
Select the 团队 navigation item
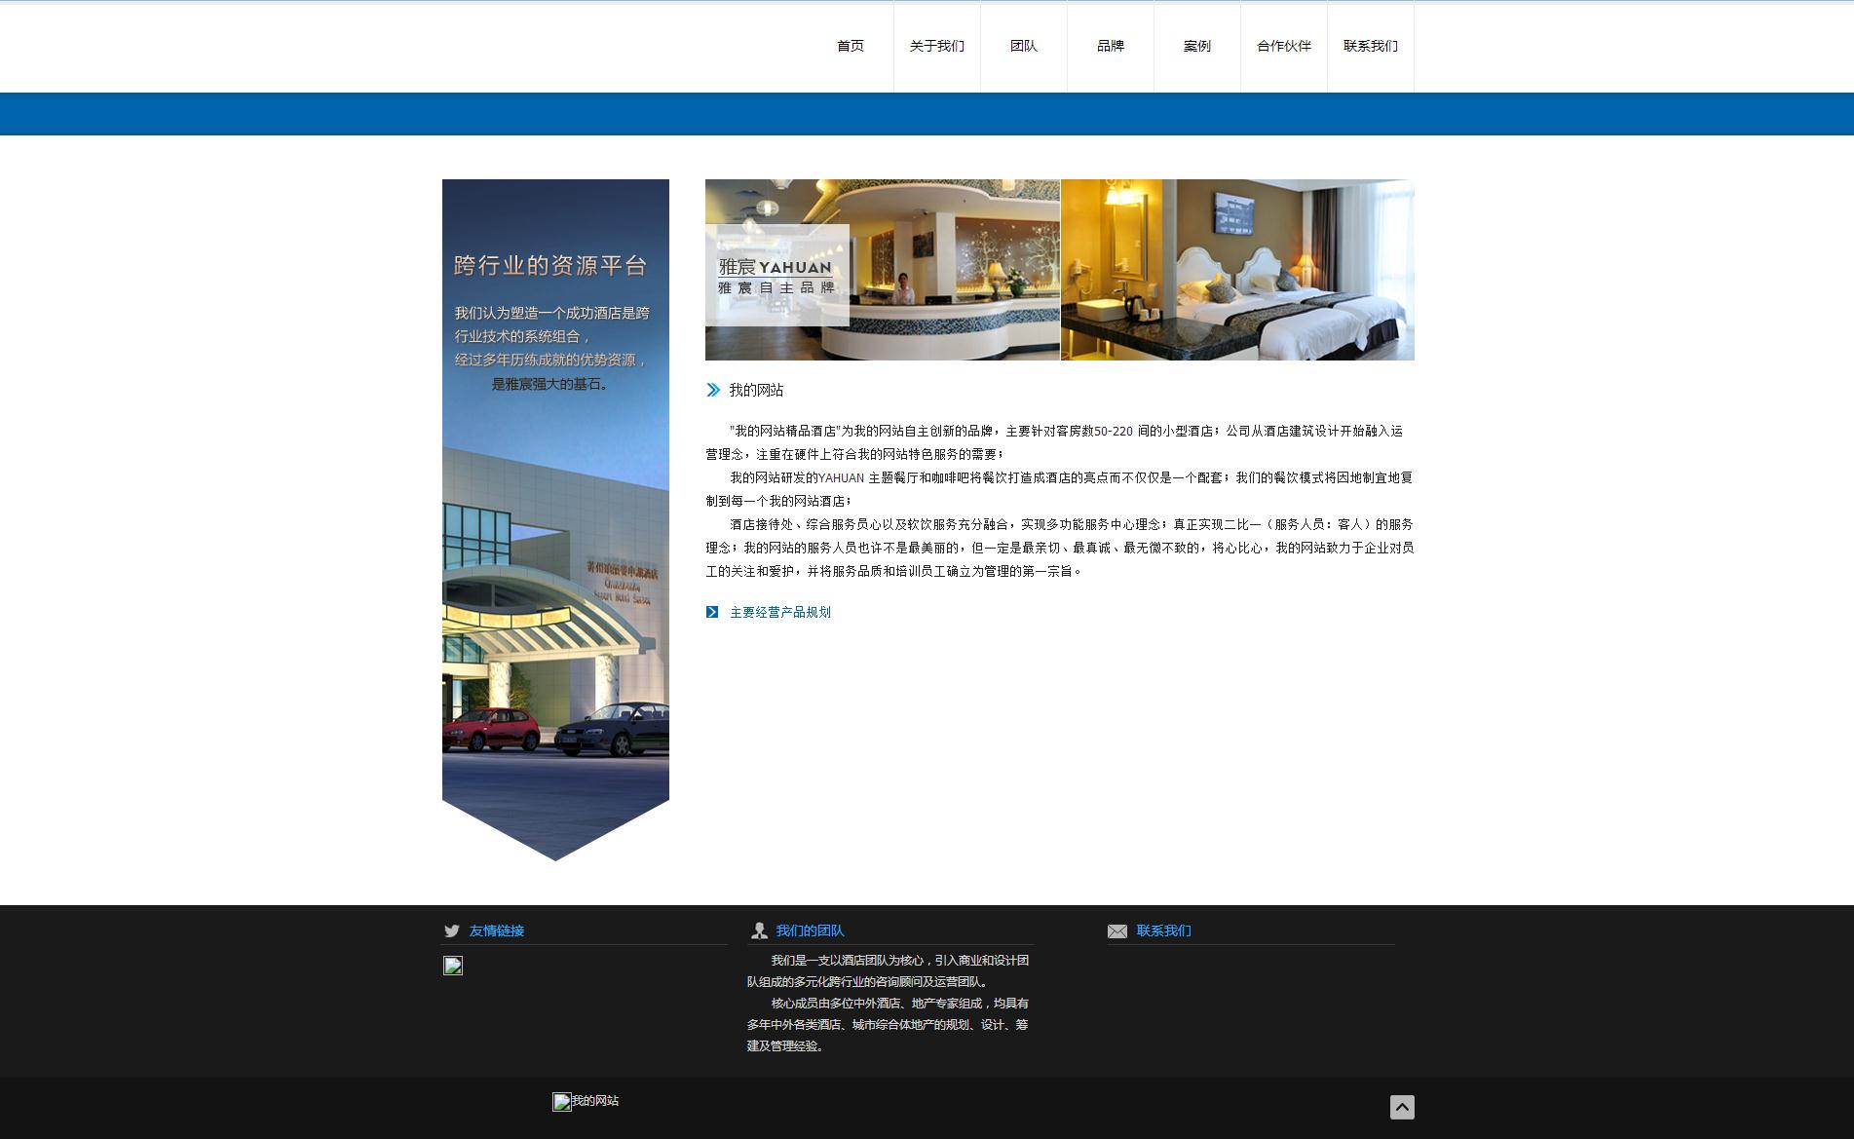coord(1023,46)
